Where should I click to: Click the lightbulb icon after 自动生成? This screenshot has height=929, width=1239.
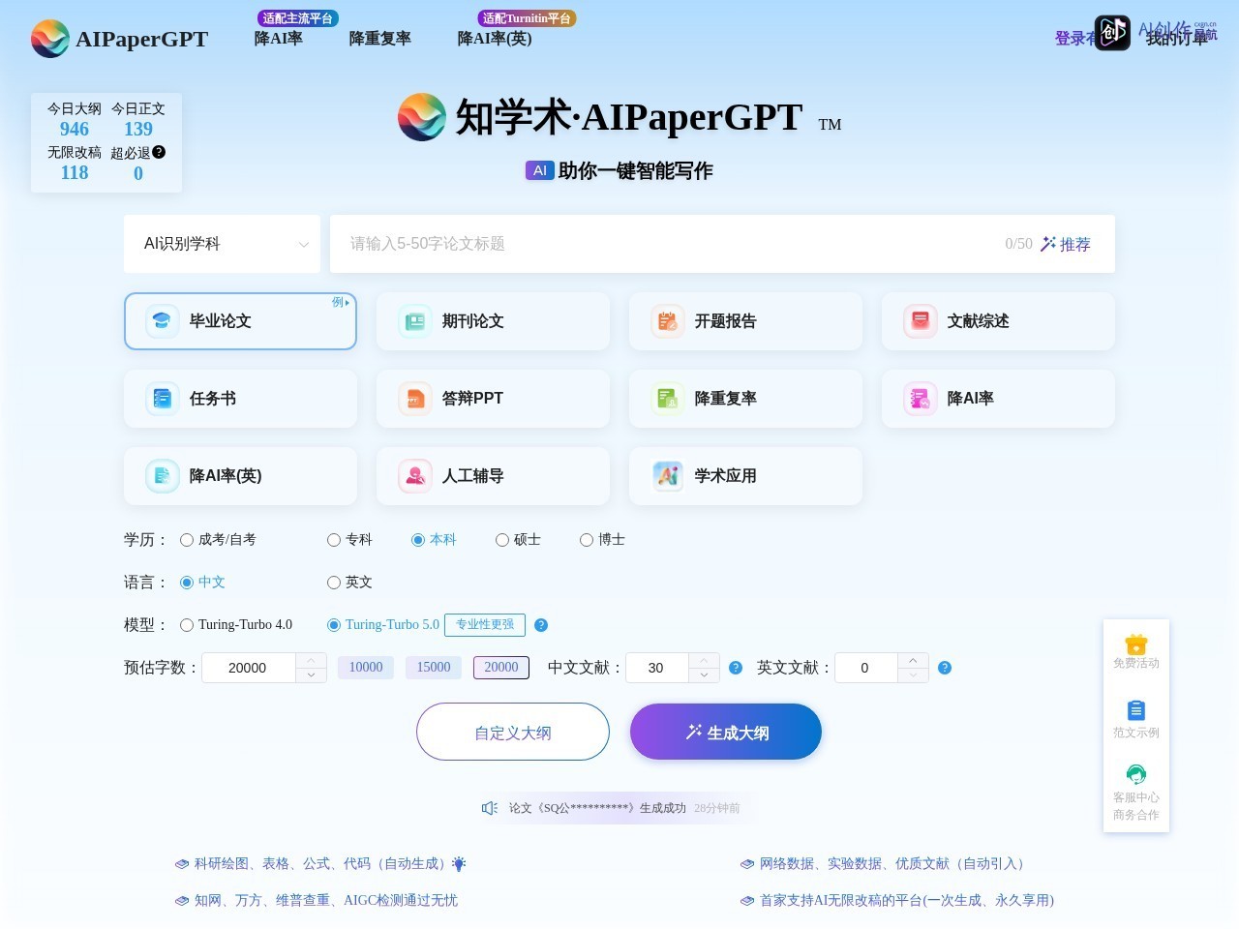click(x=459, y=863)
